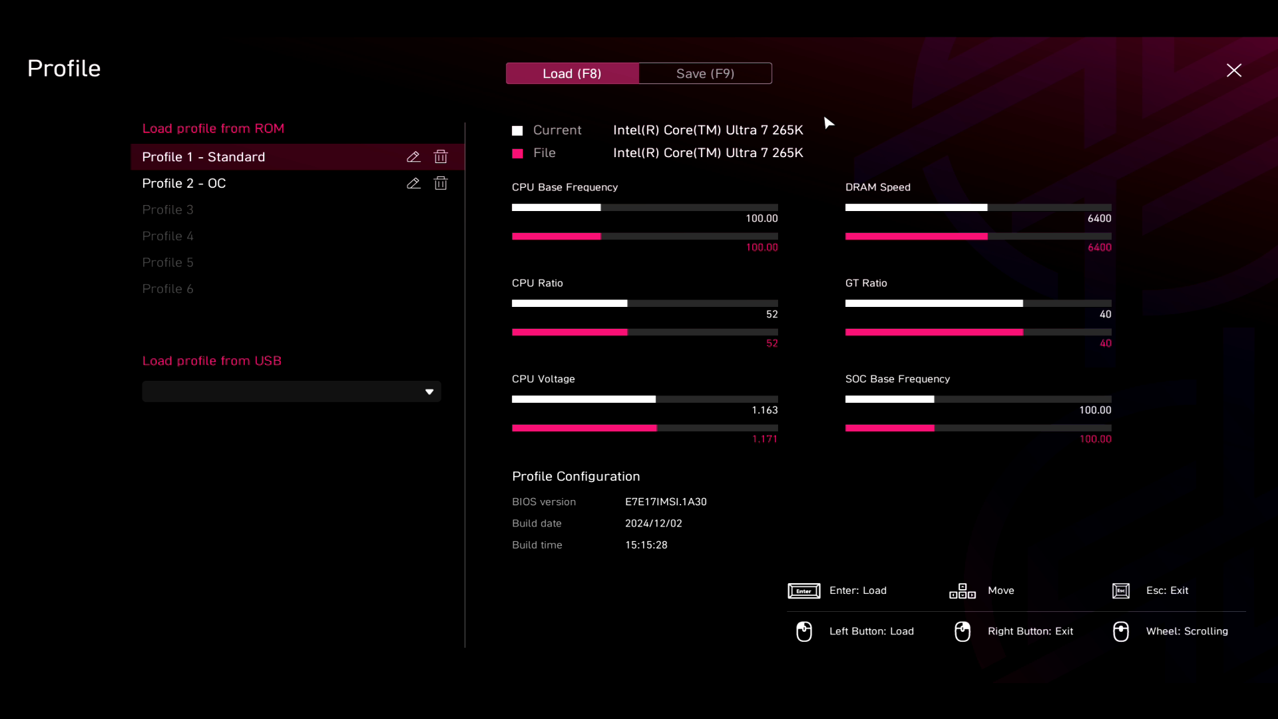Viewport: 1278px width, 719px height.
Task: Click the white Current legend square
Action: (517, 130)
